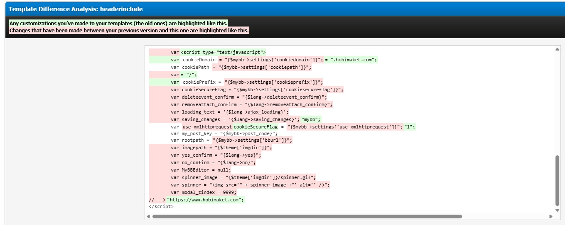The width and height of the screenshot is (565, 225).
Task: Click the horizontal scrollbar thumb
Action: (x=307, y=216)
